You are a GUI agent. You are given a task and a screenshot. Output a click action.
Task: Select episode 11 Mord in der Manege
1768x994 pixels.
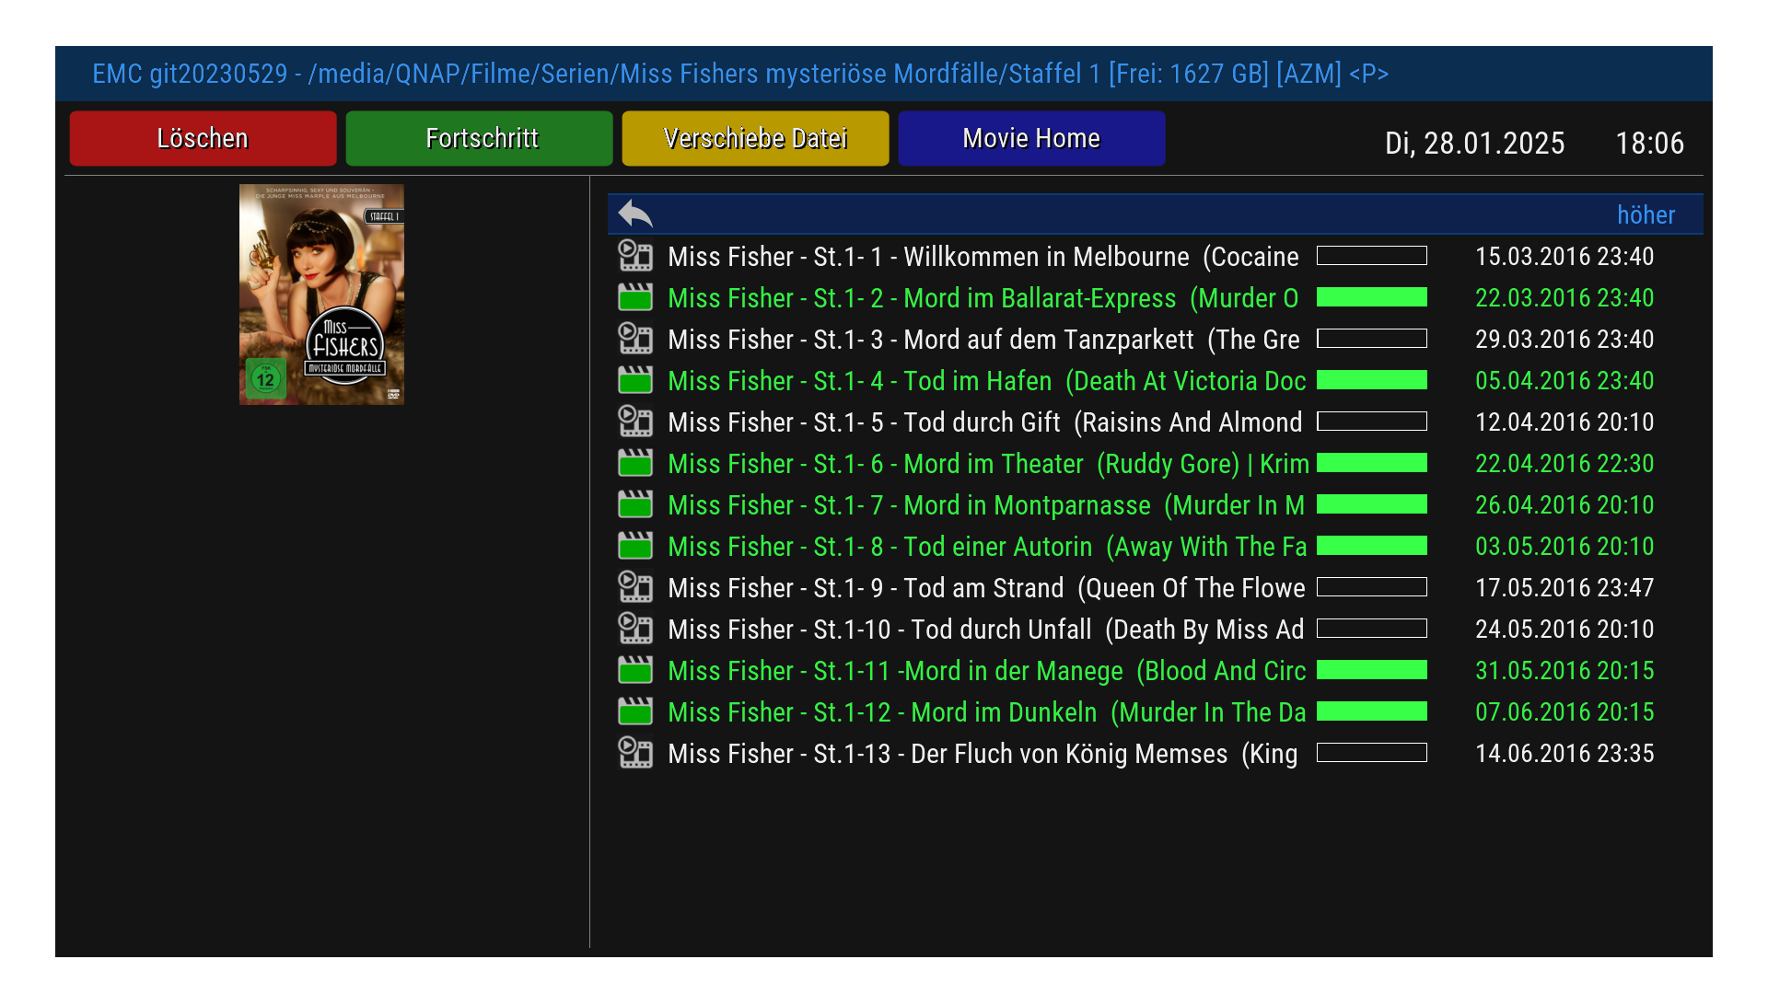986,671
